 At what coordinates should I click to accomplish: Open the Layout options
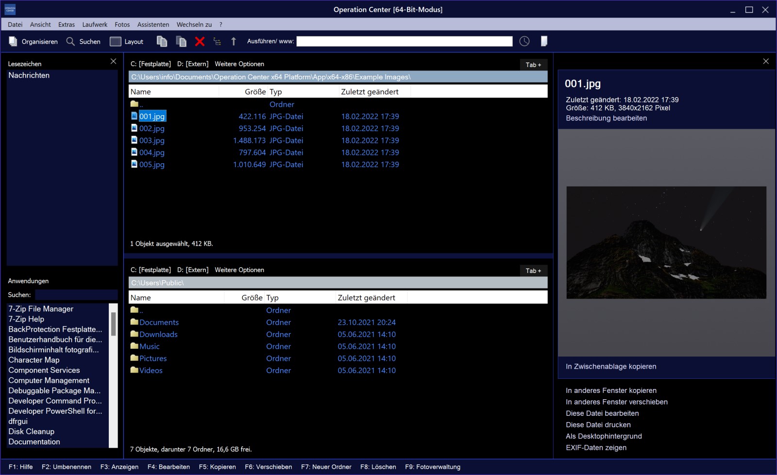point(116,42)
